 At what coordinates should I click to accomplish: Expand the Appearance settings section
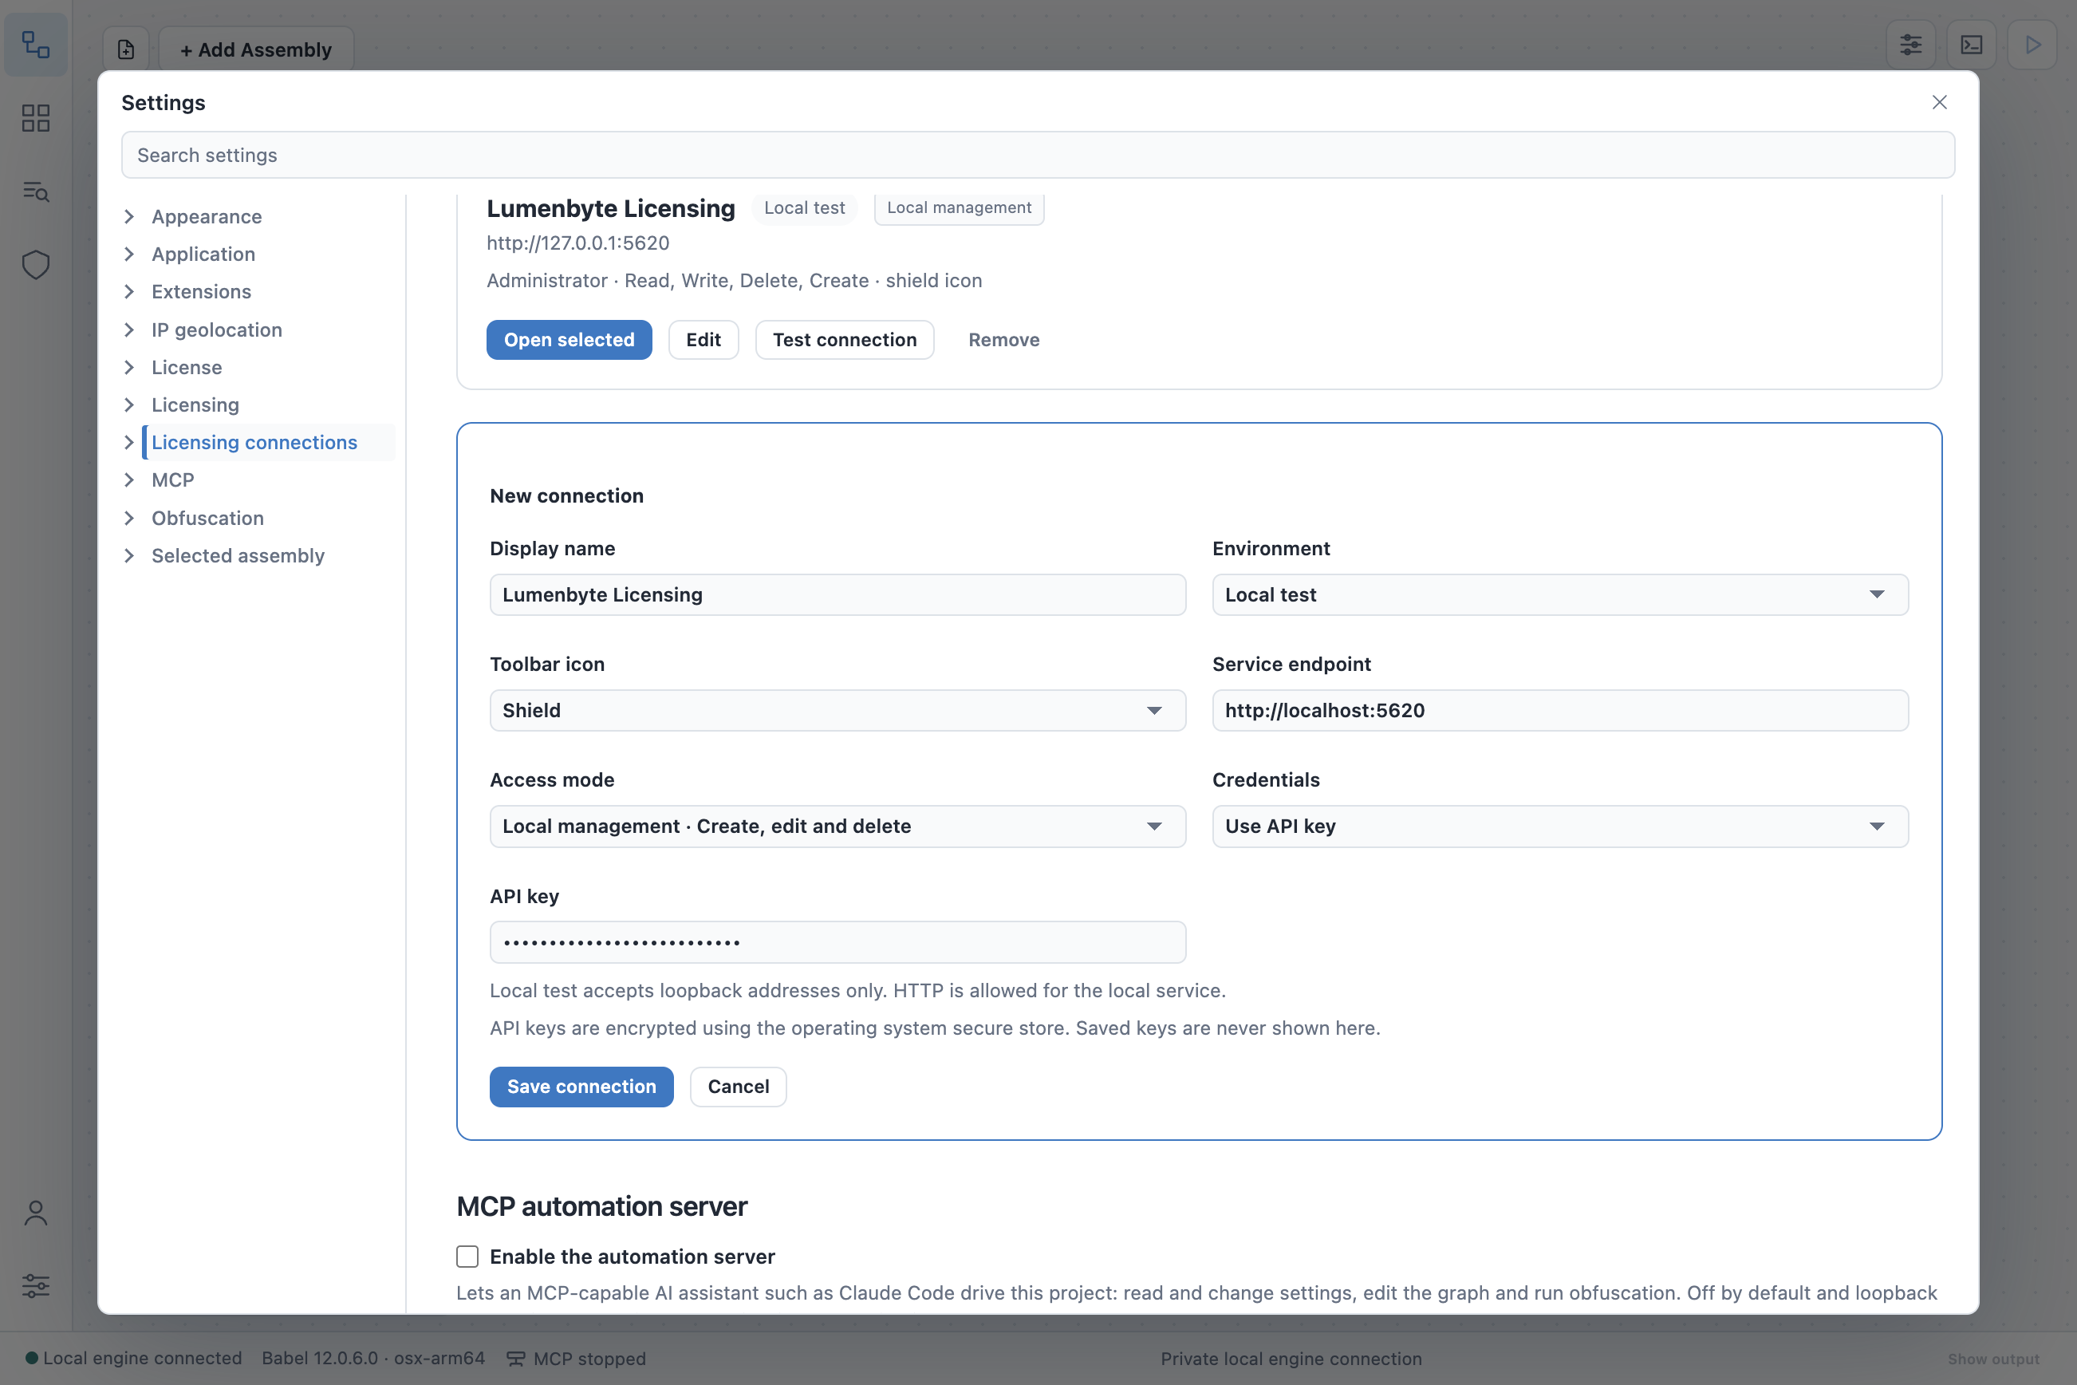(129, 216)
